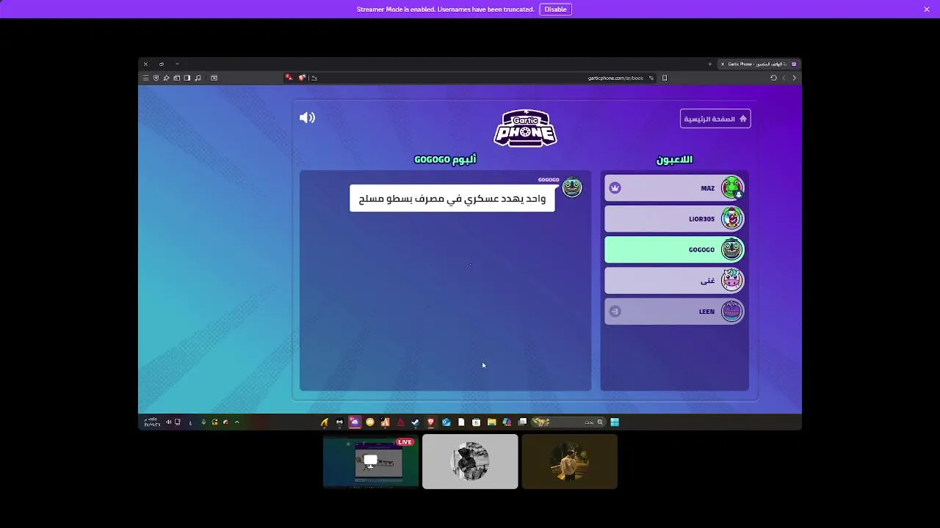Open Outlook icon on shared taskbar
This screenshot has height=528, width=940.
coord(446,422)
